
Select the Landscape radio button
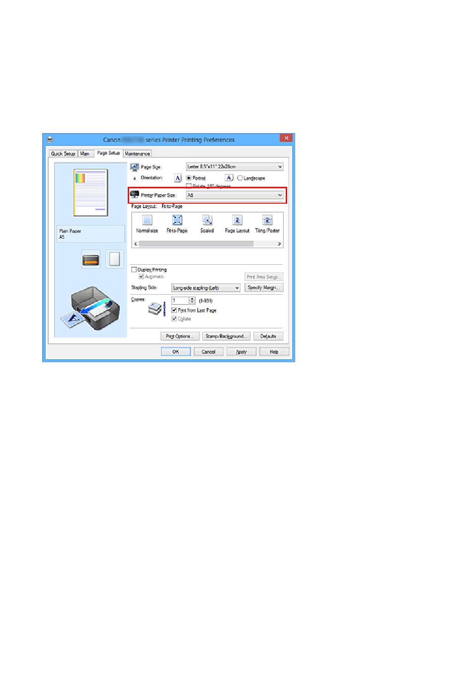pyautogui.click(x=240, y=178)
